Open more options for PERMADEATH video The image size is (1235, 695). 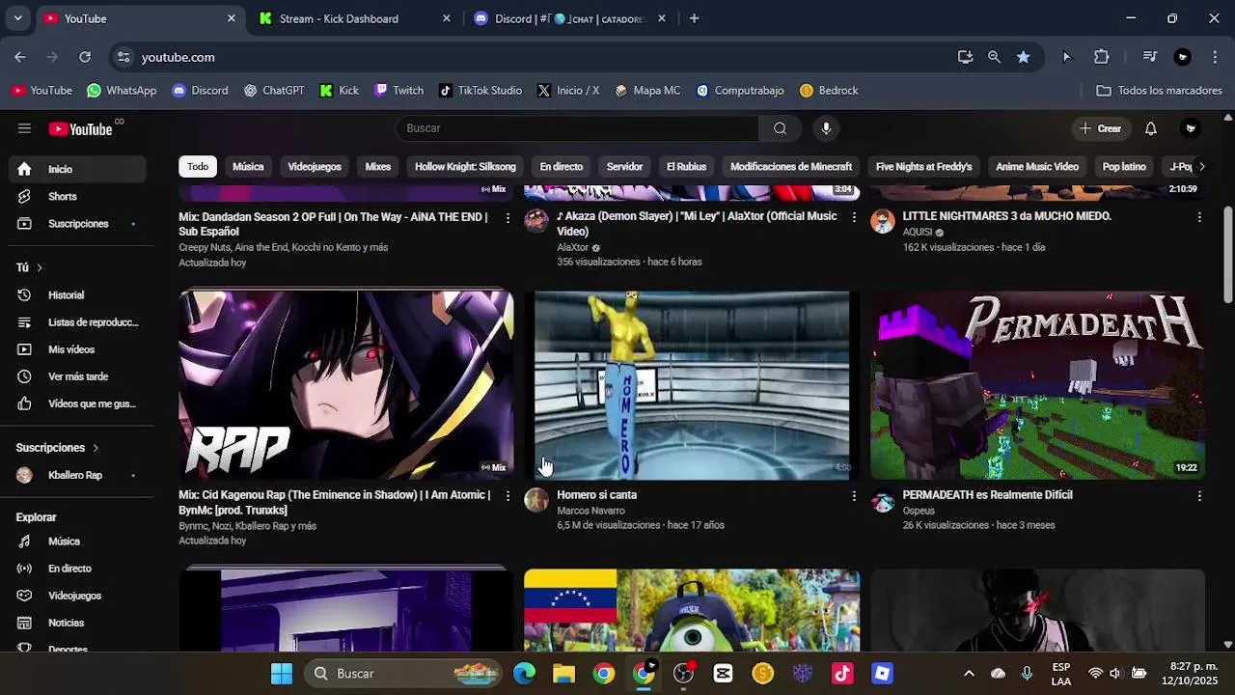coord(1199,495)
